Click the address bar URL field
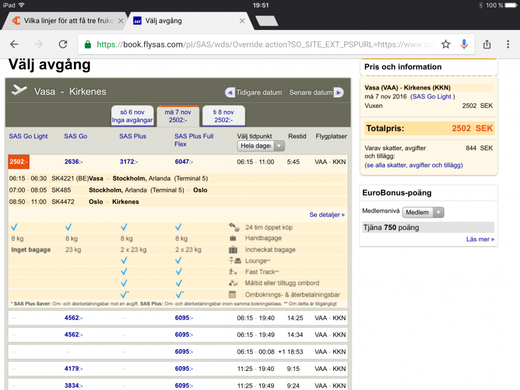 point(265,44)
